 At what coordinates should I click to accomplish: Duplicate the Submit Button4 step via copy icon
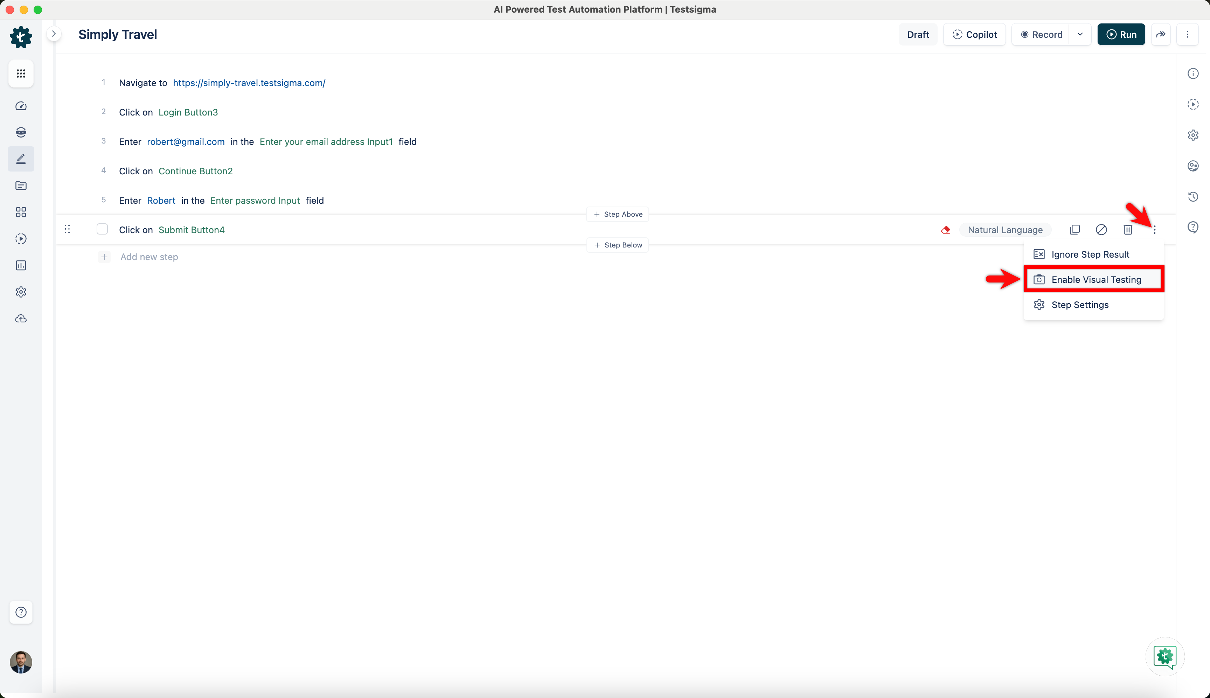point(1075,230)
